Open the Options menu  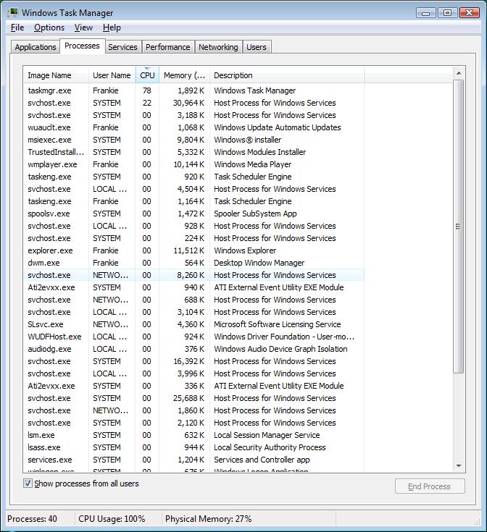click(x=49, y=28)
